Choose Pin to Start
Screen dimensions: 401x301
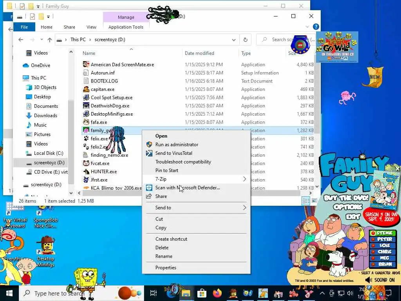(x=167, y=170)
